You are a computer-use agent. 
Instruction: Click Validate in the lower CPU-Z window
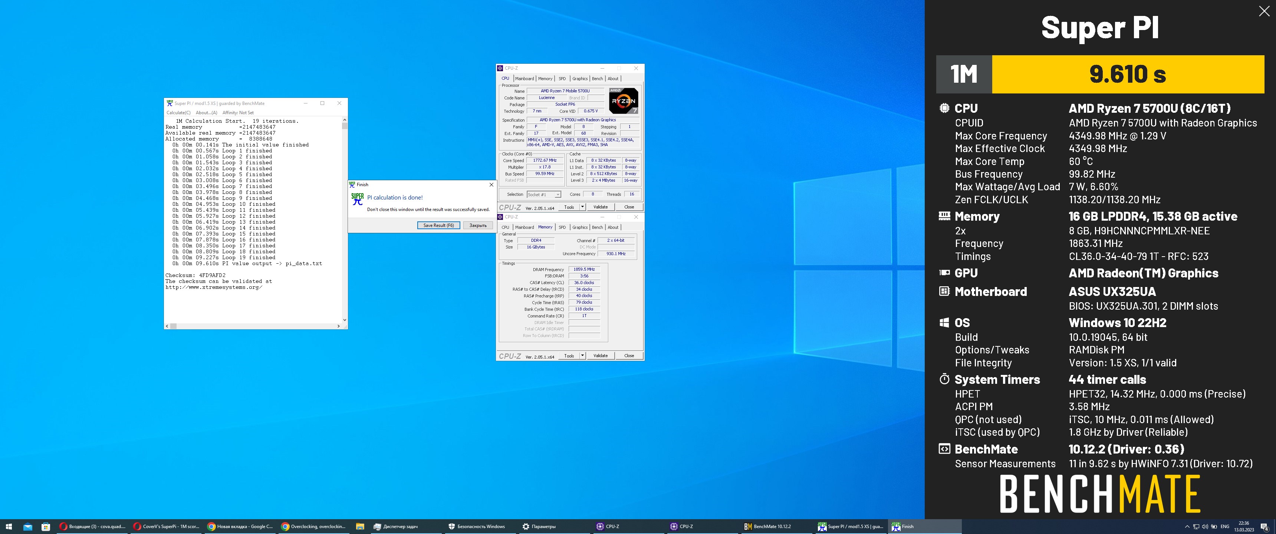(x=601, y=356)
